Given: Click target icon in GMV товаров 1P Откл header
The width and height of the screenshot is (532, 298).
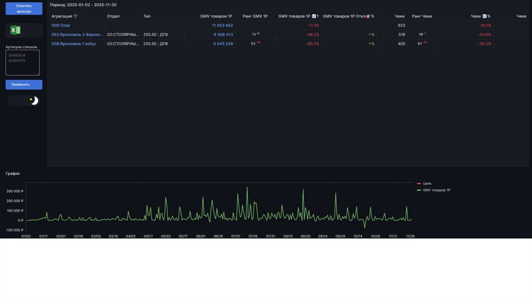Looking at the screenshot, I should (368, 16).
